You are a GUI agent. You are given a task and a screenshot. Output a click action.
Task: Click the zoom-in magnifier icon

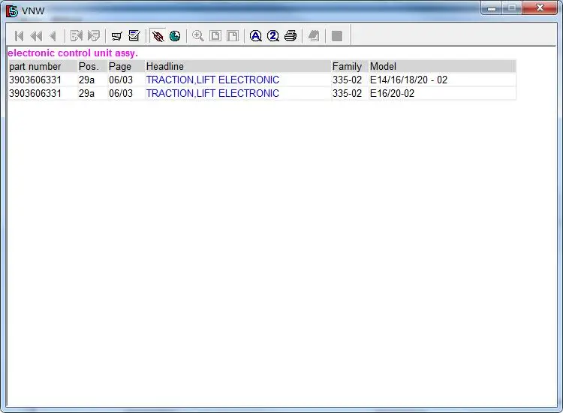[198, 36]
